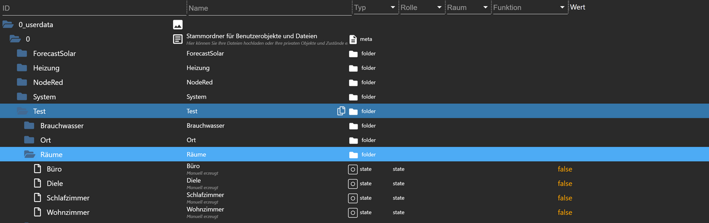The image size is (709, 223).
Task: Click the false value of Schlafzimmer
Action: coord(565,198)
